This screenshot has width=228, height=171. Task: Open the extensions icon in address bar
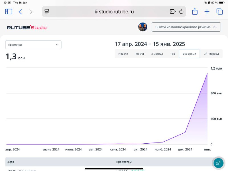[x=173, y=11]
